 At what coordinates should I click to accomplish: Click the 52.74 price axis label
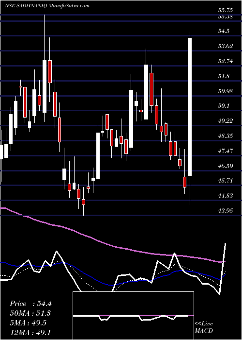pyautogui.click(x=226, y=61)
